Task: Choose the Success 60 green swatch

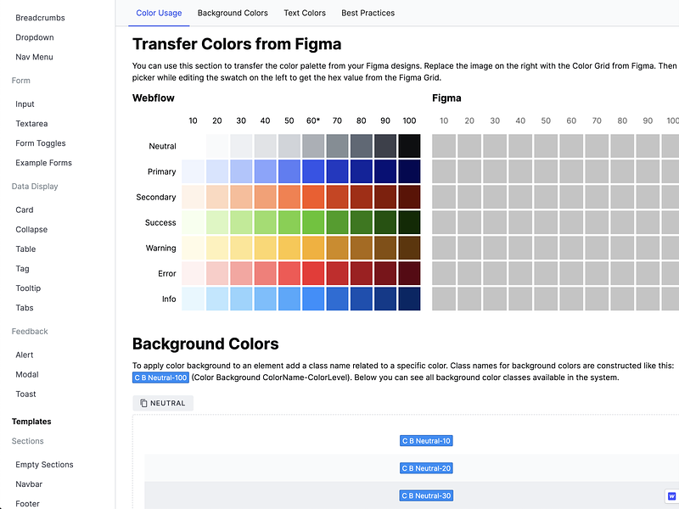Action: (313, 222)
